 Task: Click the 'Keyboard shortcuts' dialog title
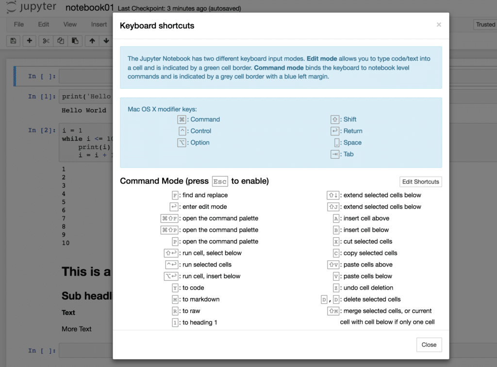pyautogui.click(x=157, y=26)
